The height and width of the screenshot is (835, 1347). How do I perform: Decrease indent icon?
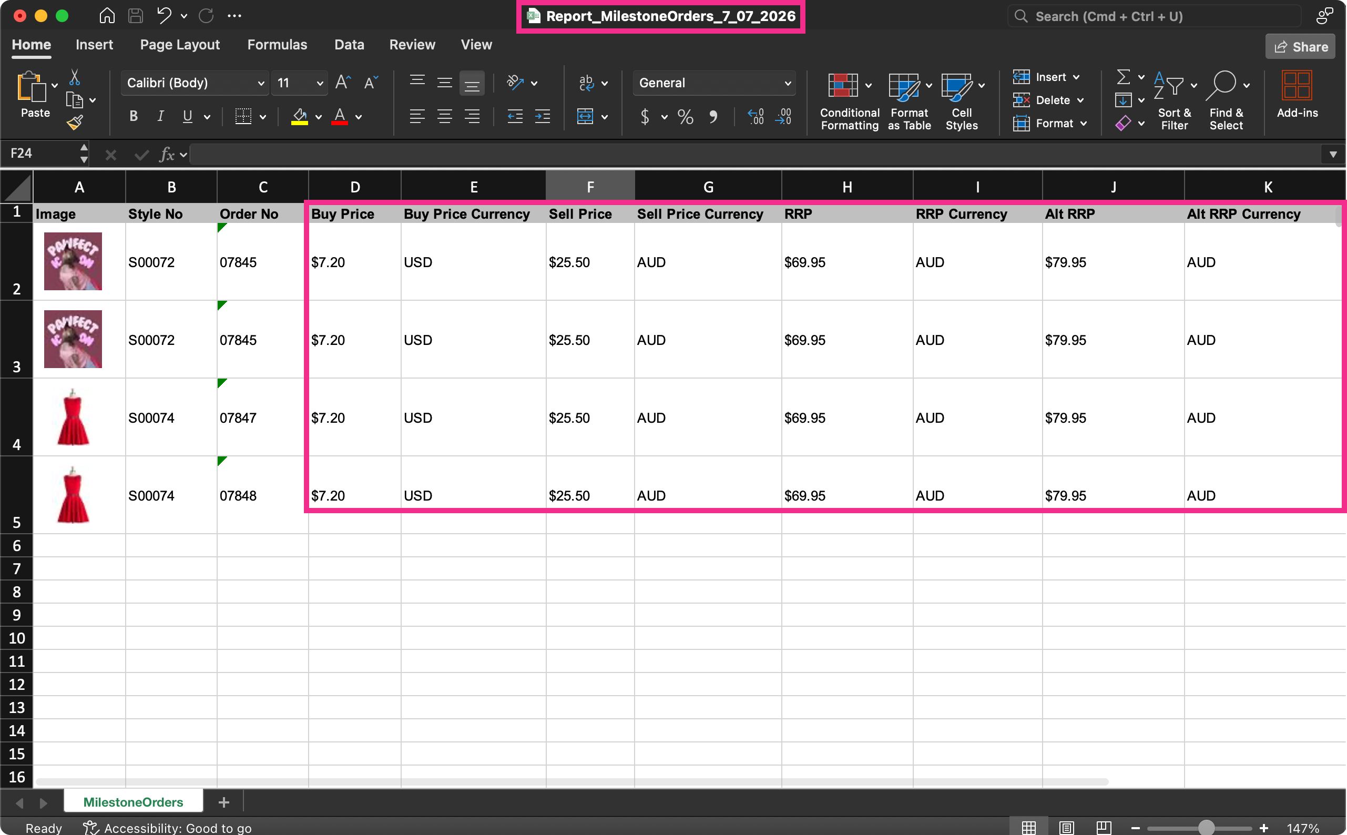pos(515,116)
